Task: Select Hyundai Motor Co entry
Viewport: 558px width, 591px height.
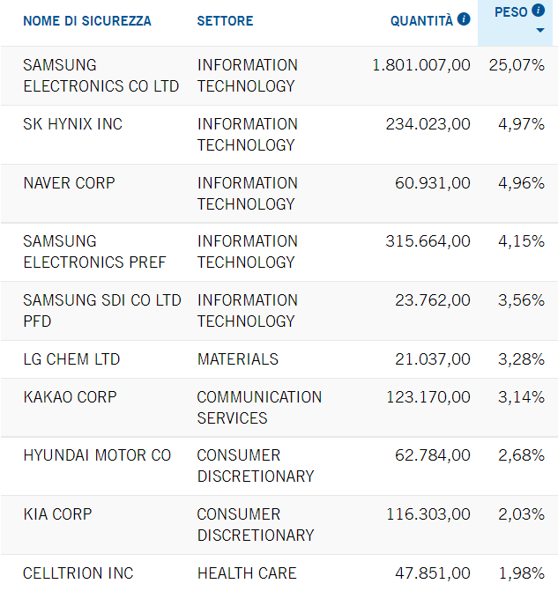Action: pyautogui.click(x=97, y=455)
